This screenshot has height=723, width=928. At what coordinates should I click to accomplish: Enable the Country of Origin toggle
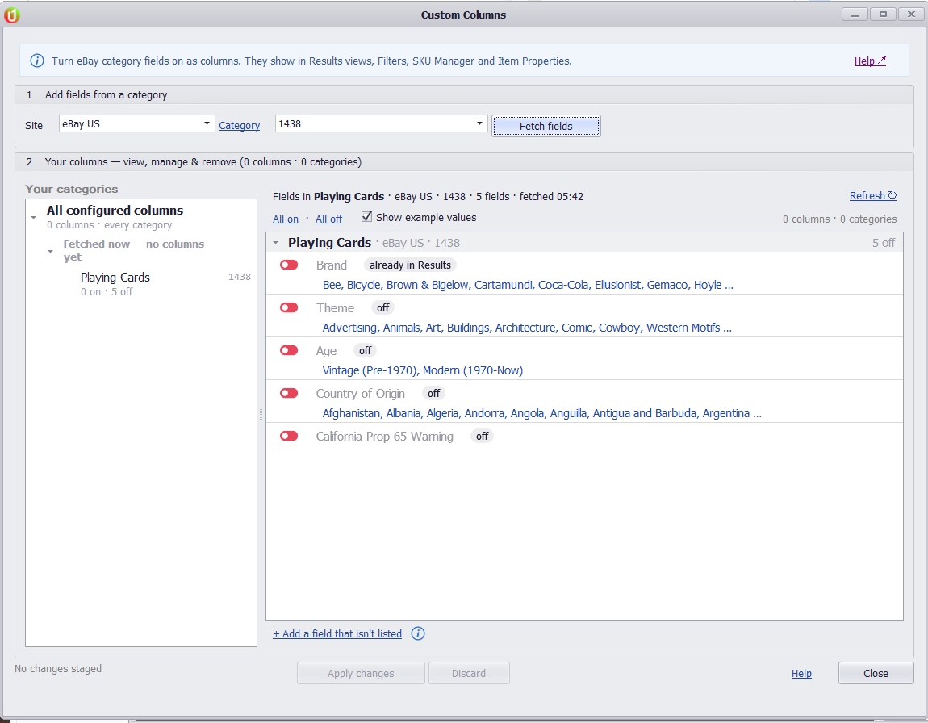pyautogui.click(x=289, y=394)
